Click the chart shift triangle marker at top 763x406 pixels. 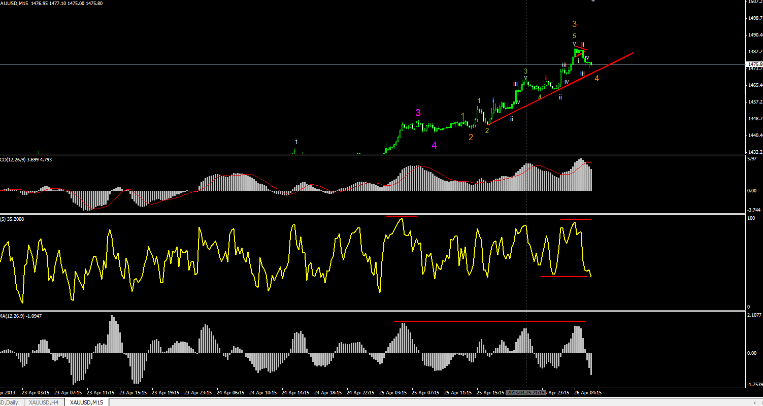click(x=592, y=2)
